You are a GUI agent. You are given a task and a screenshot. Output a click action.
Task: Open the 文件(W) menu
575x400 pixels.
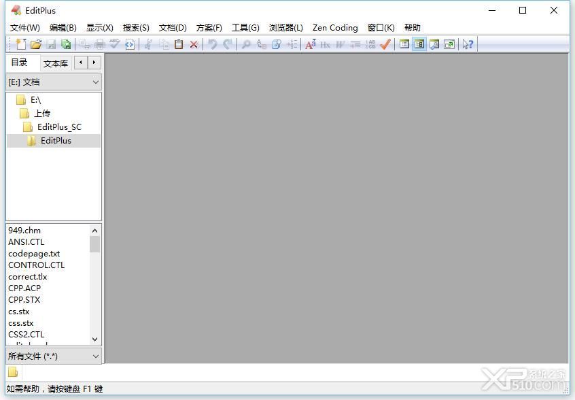tap(25, 28)
